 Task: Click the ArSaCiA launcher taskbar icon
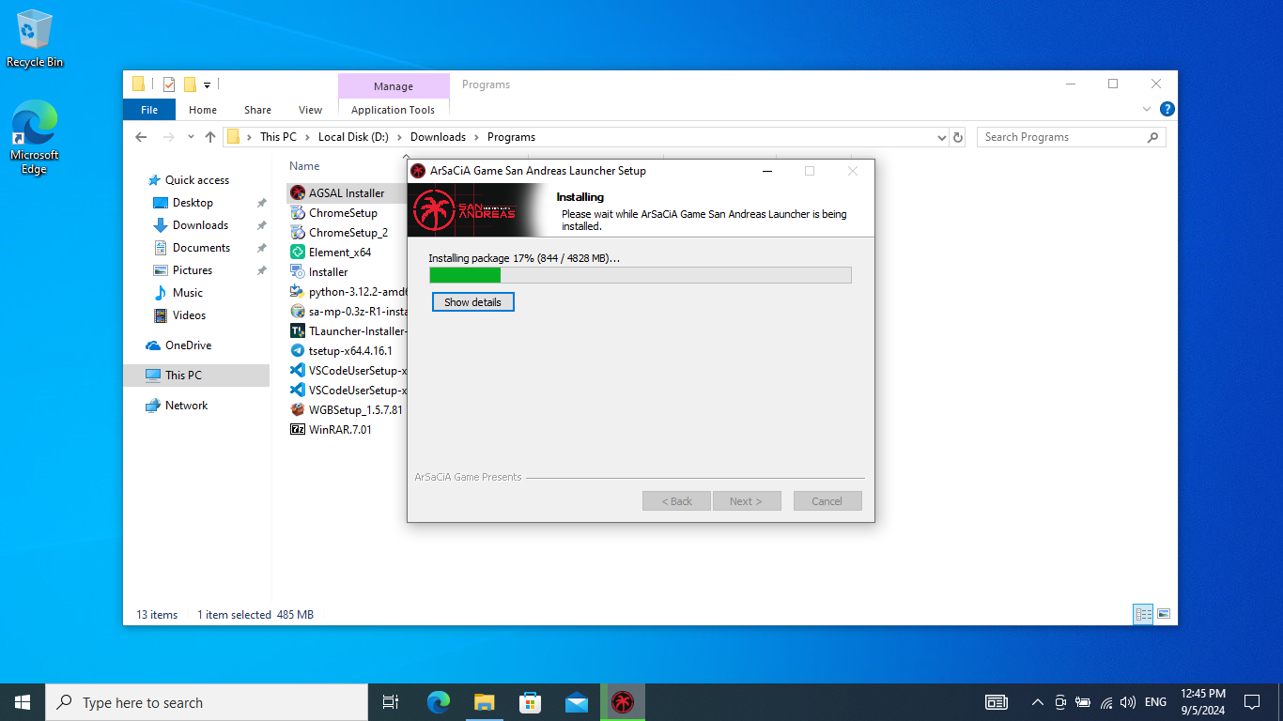pos(623,701)
